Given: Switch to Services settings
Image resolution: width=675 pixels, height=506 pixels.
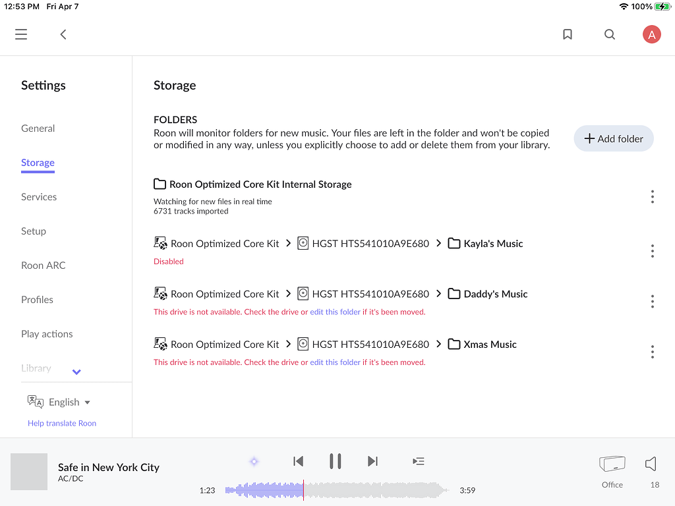Looking at the screenshot, I should tap(39, 196).
